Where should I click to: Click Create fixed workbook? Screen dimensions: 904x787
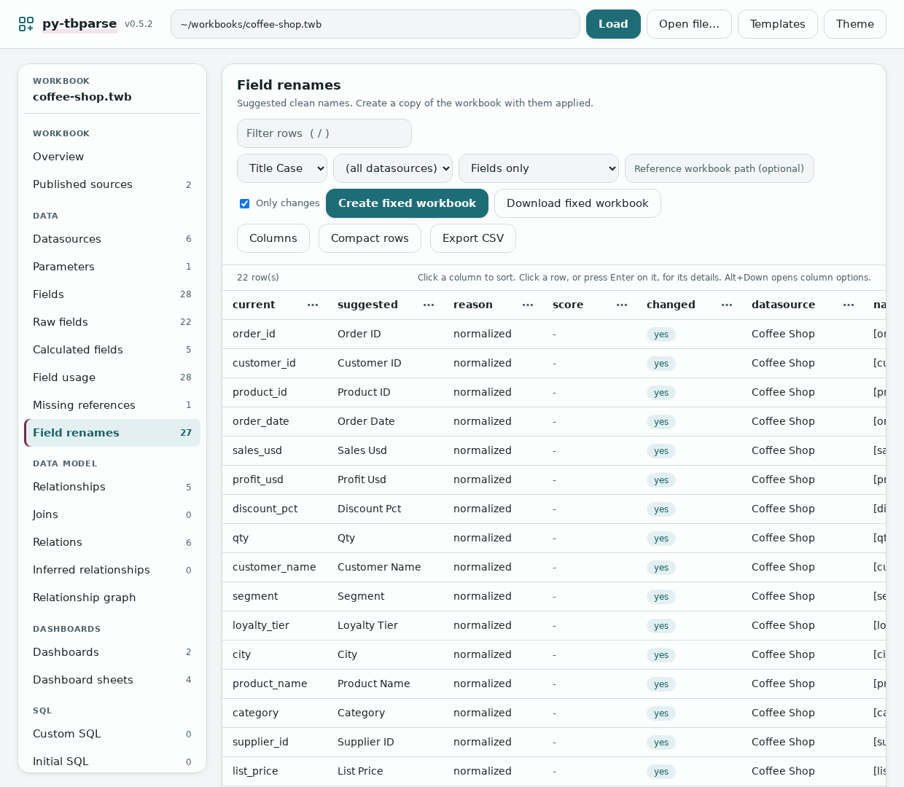pyautogui.click(x=407, y=203)
